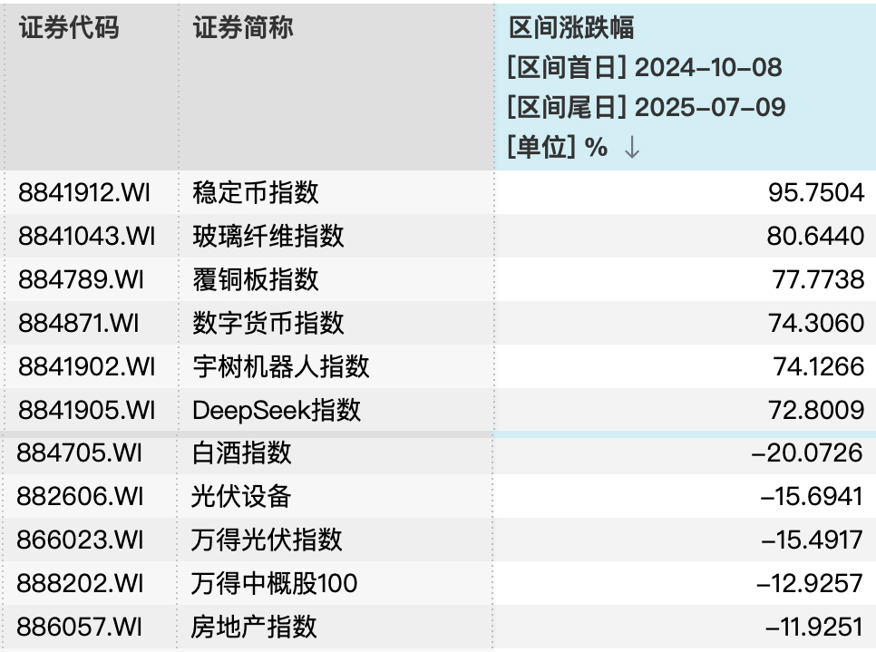Click the value 74.3060
The height and width of the screenshot is (652, 876).
(816, 323)
